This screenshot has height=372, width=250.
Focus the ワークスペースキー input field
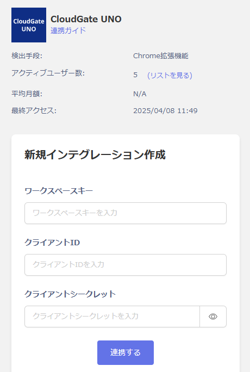pos(126,213)
